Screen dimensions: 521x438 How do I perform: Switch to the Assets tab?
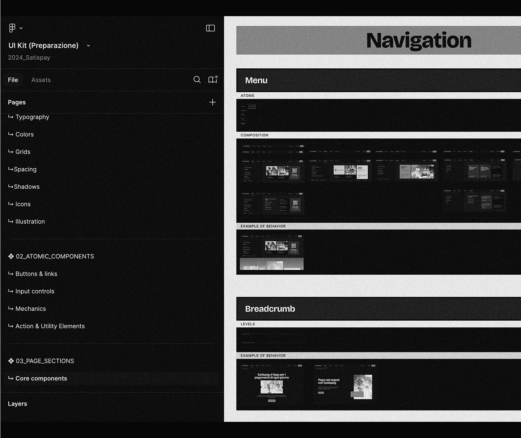coord(41,80)
